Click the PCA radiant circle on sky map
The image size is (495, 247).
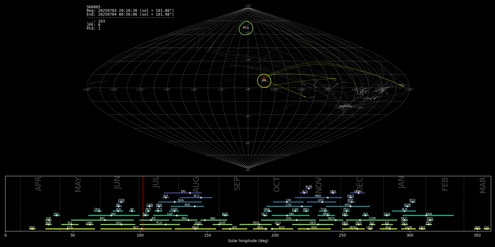click(246, 28)
